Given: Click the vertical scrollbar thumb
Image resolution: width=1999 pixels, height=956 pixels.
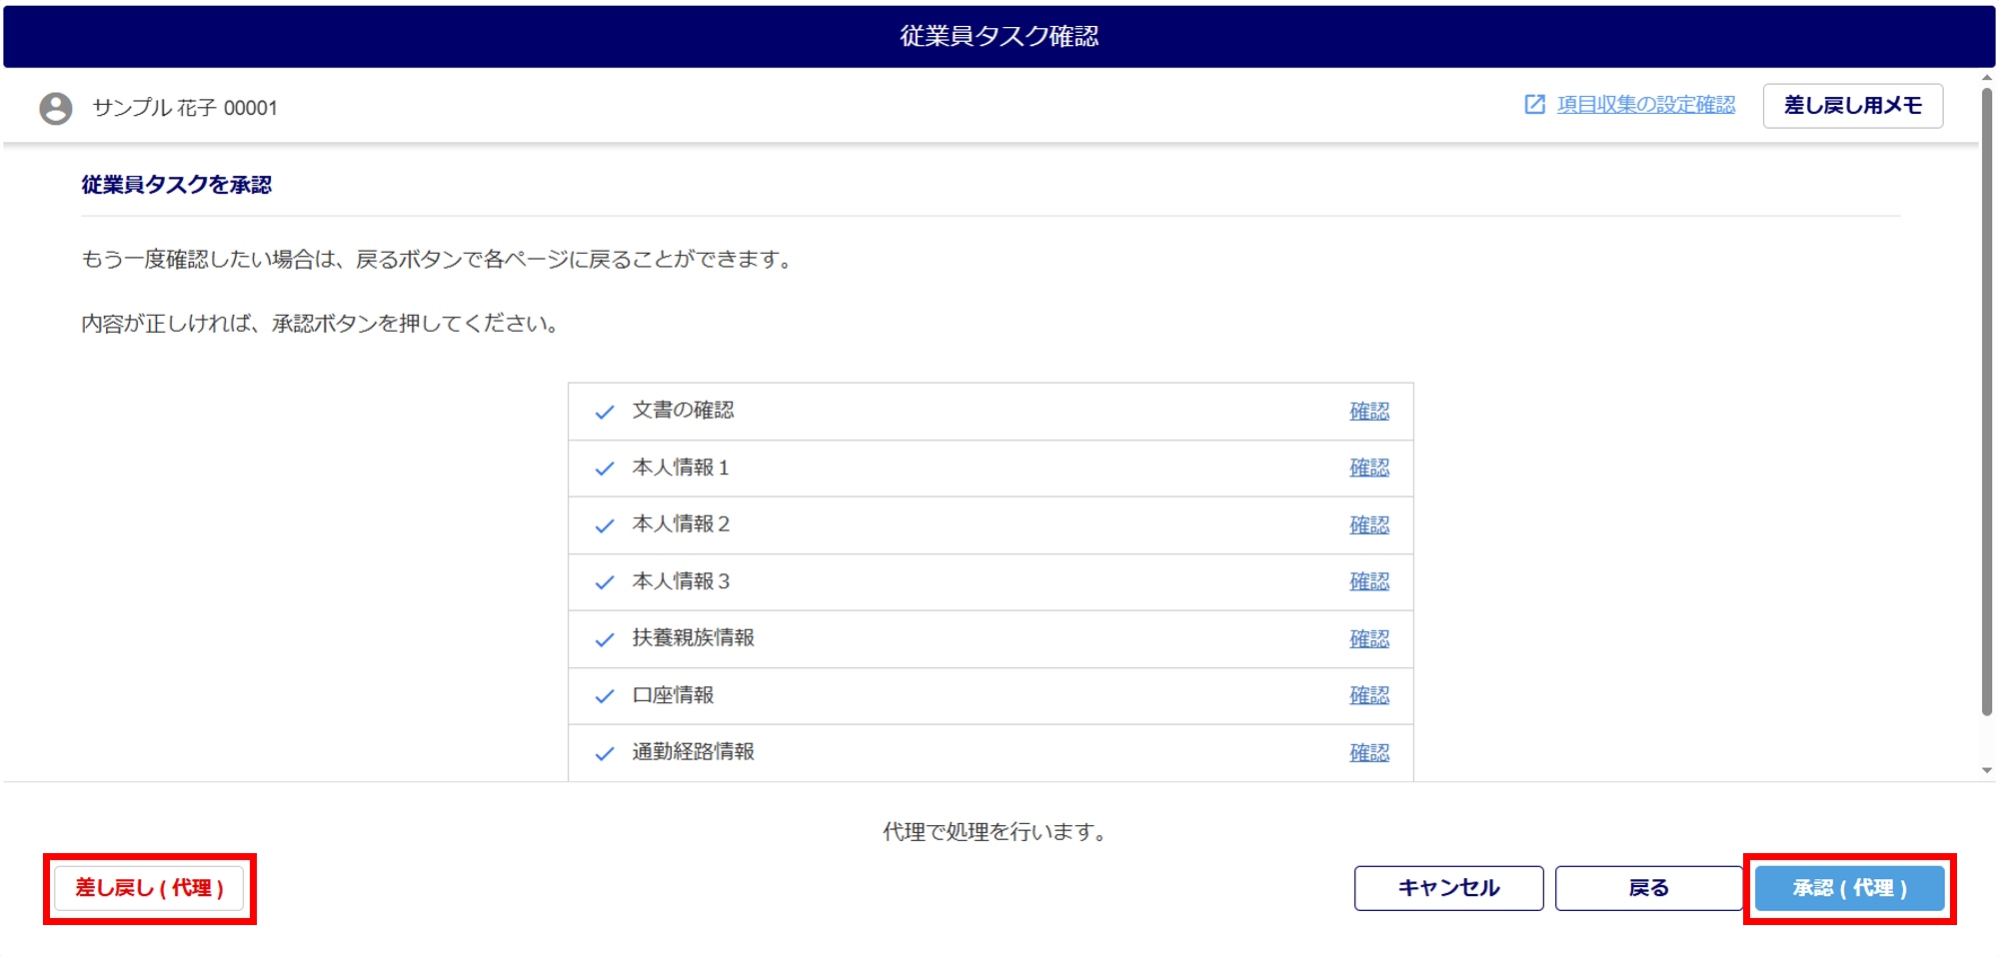Looking at the screenshot, I should point(1987,400).
